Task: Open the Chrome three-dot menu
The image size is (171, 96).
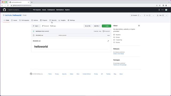Action: coord(169,5)
